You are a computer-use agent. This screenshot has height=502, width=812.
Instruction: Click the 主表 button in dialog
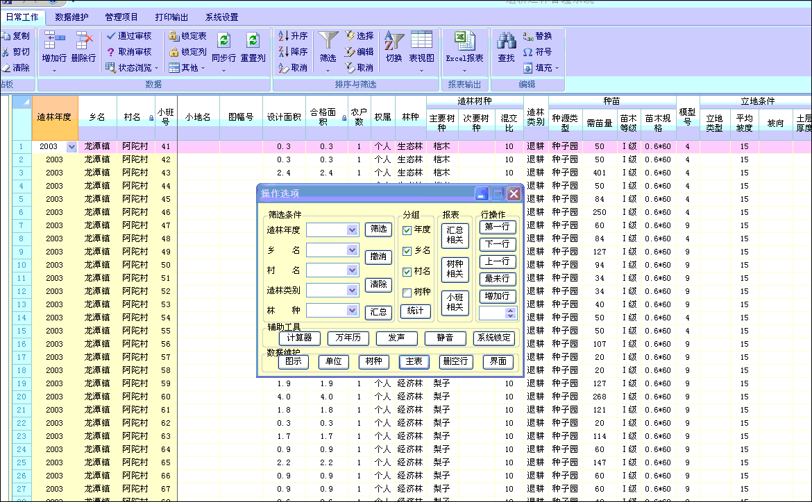point(414,362)
